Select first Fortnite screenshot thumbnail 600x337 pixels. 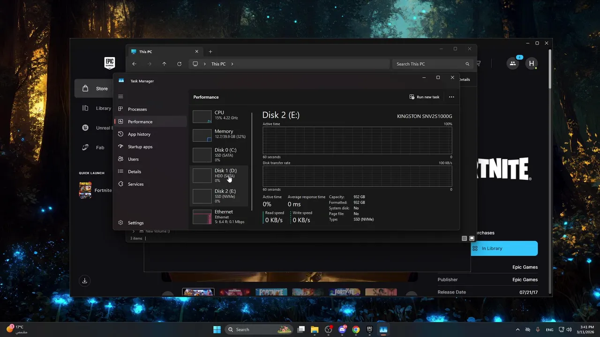coord(198,292)
